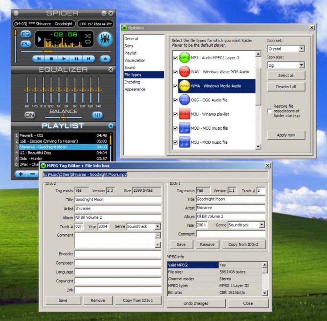Image resolution: width=327 pixels, height=321 pixels.
Task: Click the MP3 green file type icon
Action: click(184, 58)
